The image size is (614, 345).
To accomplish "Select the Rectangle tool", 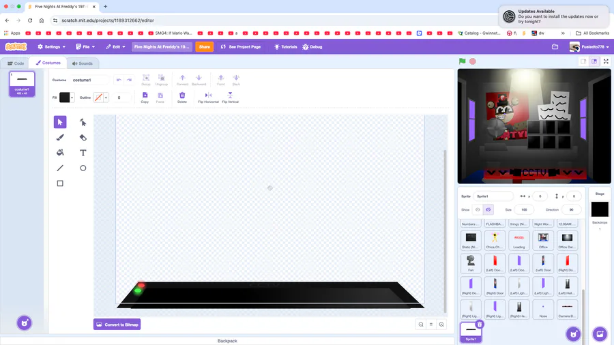I will point(60,183).
